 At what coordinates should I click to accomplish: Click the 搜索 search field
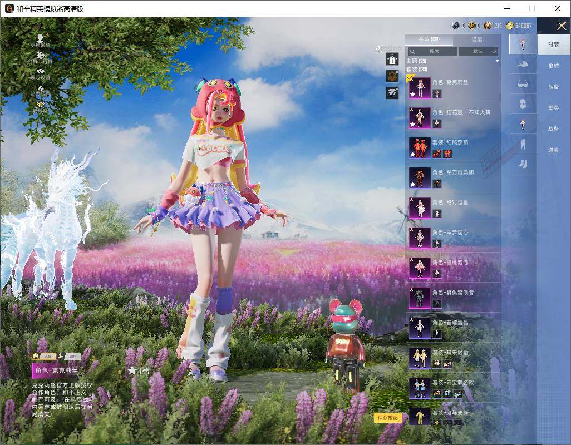432,51
